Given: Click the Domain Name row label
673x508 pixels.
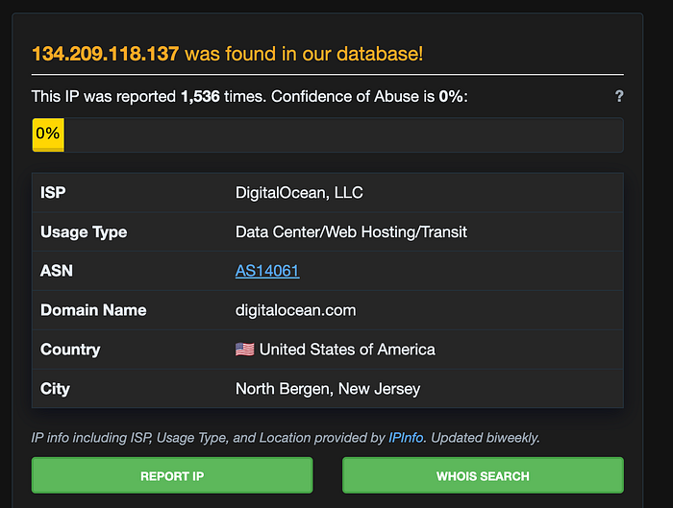Looking at the screenshot, I should pos(93,310).
